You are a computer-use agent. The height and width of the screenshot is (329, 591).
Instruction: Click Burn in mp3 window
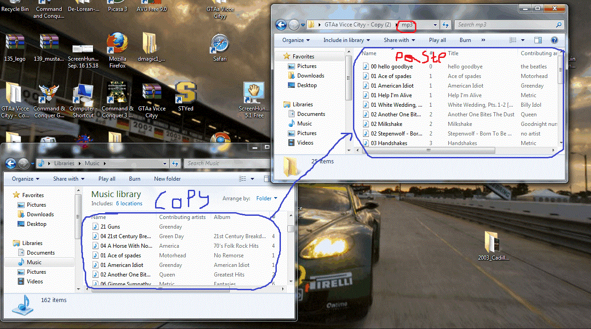pyautogui.click(x=465, y=40)
